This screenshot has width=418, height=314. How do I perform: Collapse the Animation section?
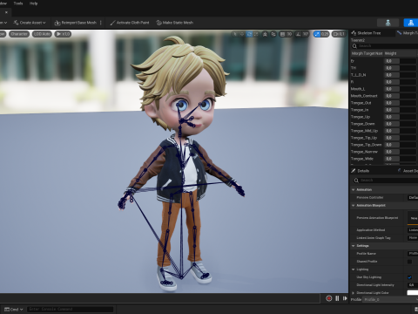tap(353, 189)
